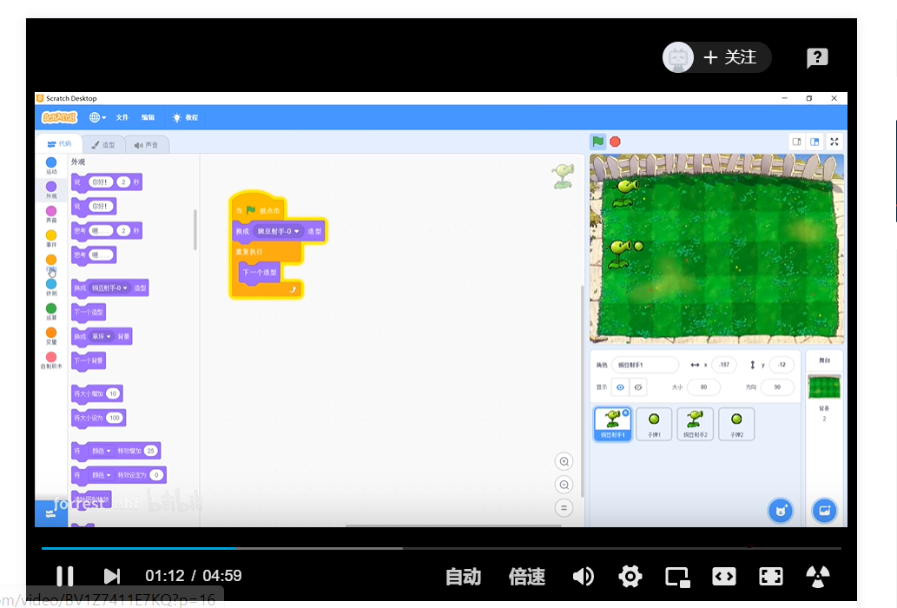Click the sprite y position field
The image size is (897, 608).
782,365
